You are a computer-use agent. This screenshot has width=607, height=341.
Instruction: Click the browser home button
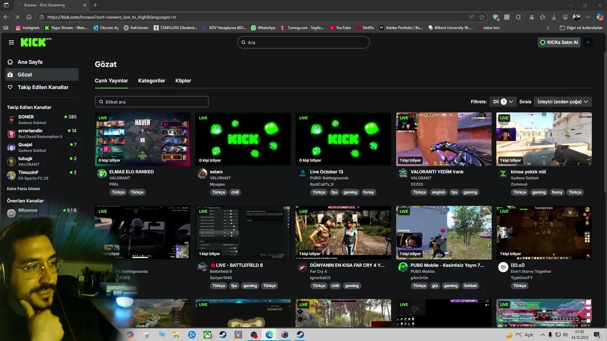pyautogui.click(x=29, y=17)
